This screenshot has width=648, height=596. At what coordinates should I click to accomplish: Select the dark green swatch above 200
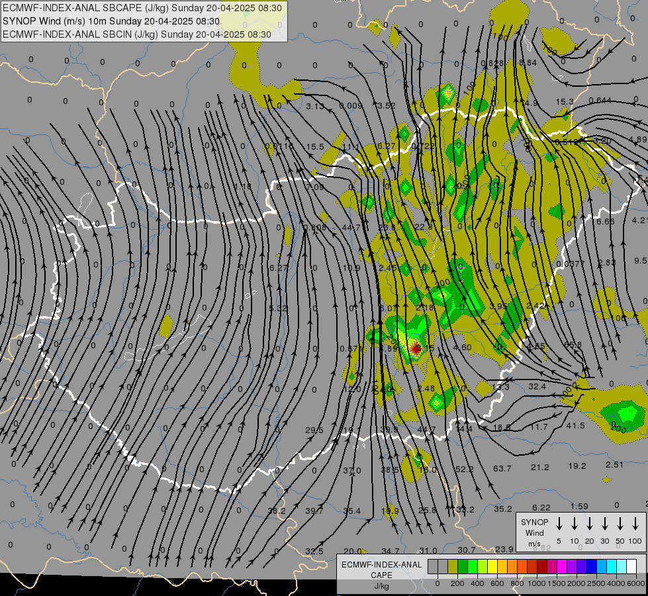point(463,567)
